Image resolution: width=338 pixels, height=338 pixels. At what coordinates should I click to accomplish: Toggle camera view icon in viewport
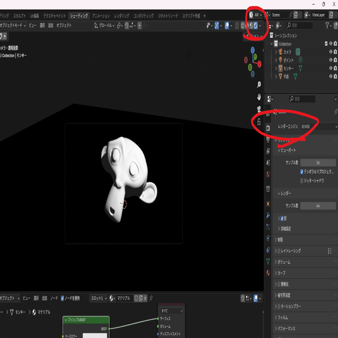(x=259, y=109)
